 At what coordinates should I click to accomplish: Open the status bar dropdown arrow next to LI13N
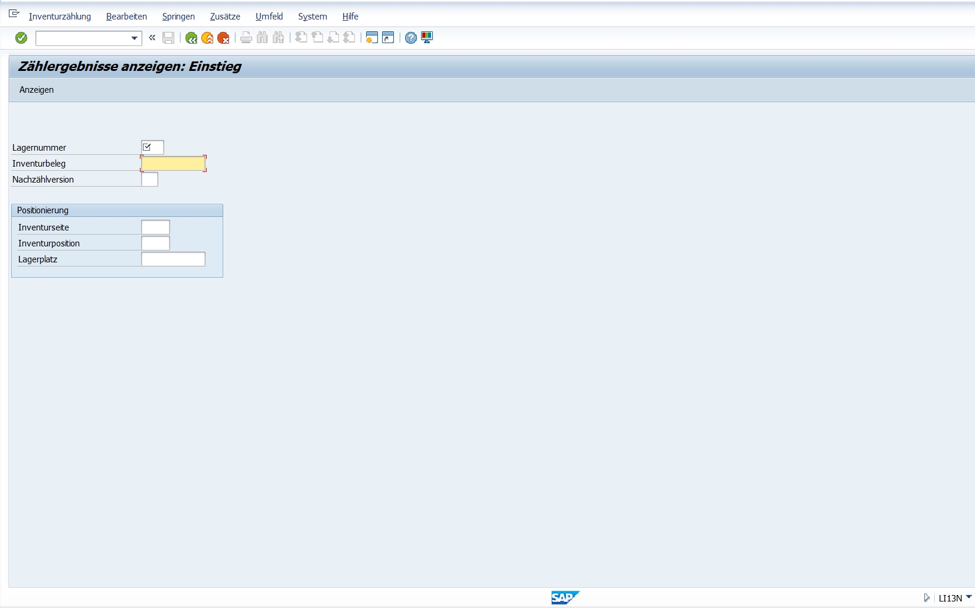click(x=969, y=597)
